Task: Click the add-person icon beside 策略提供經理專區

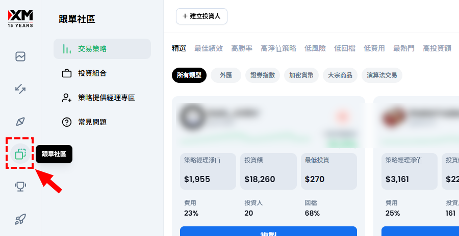Action: [x=67, y=98]
